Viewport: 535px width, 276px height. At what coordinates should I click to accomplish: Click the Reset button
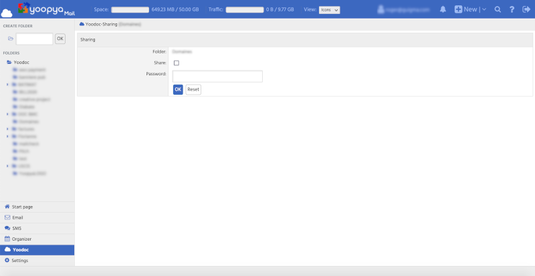click(x=193, y=89)
